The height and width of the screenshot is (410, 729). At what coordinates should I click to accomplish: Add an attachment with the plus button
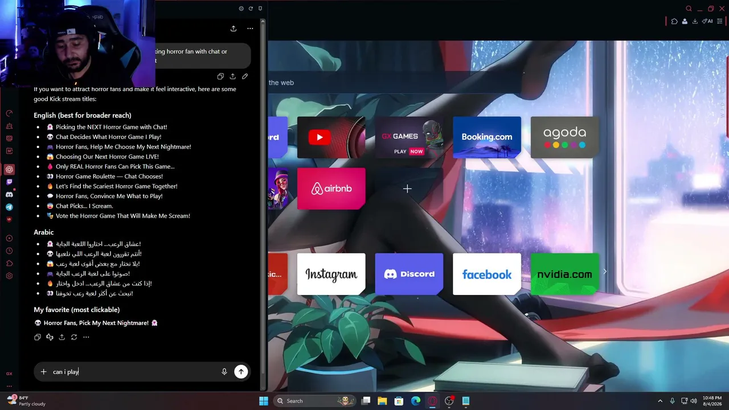43,372
